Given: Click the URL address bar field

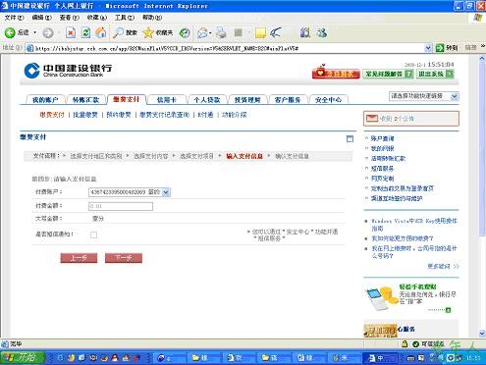Looking at the screenshot, I should coord(229,48).
